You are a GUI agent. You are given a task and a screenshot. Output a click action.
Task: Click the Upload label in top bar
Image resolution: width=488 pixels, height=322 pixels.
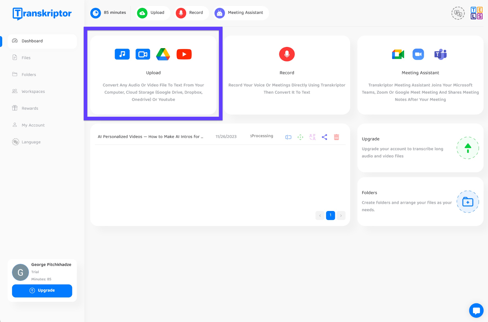click(157, 13)
